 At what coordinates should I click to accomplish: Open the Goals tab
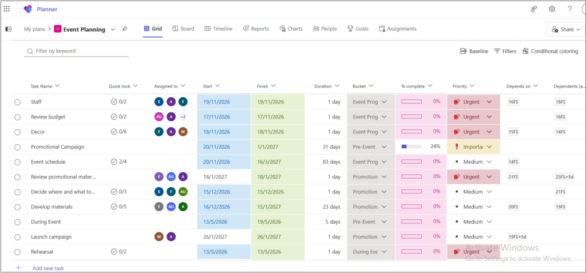tap(358, 29)
